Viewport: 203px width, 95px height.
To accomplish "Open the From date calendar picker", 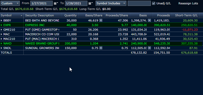I will (56, 4).
